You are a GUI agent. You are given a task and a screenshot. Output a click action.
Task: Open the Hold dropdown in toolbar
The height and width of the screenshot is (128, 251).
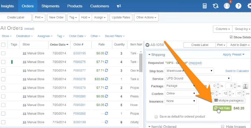coord(86,17)
